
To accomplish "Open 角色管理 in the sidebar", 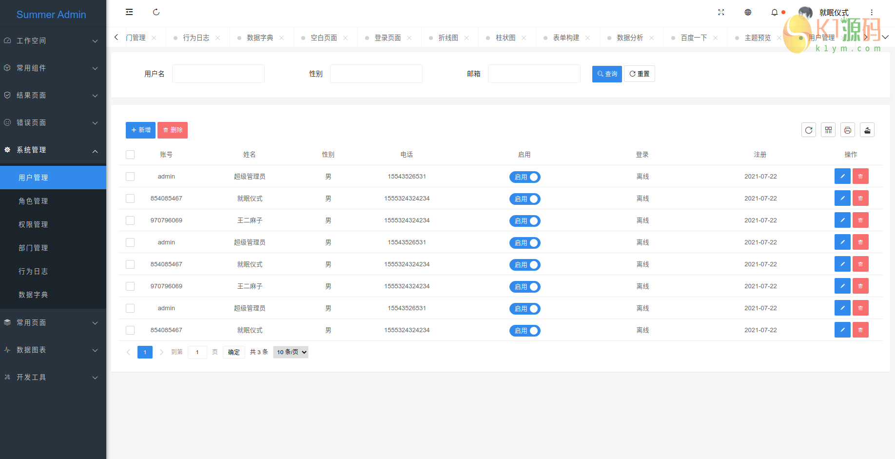I will [33, 201].
